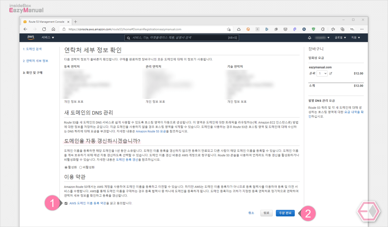
Task: Reload the page with the refresh icon
Action: pyautogui.click(x=44, y=29)
